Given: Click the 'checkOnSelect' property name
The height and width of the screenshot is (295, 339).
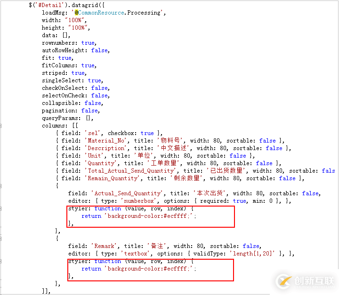Looking at the screenshot, I should 63,88.
